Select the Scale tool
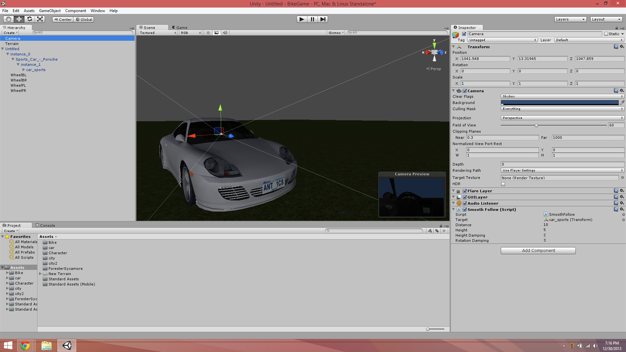This screenshot has height=352, width=626. click(40, 19)
